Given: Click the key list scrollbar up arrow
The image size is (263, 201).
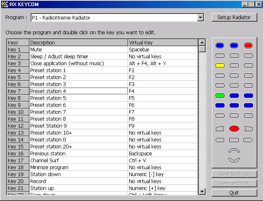Looking at the screenshot, I should [202, 42].
